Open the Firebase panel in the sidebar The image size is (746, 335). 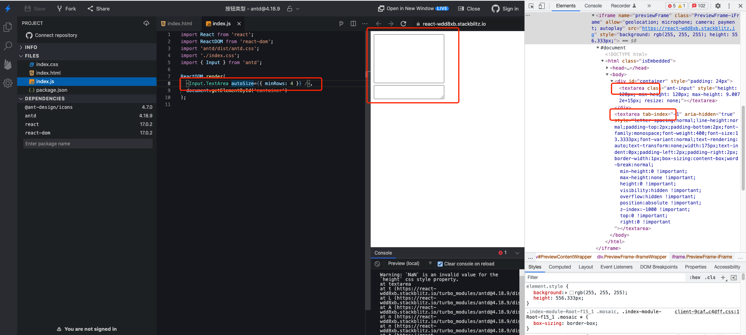coord(8,65)
